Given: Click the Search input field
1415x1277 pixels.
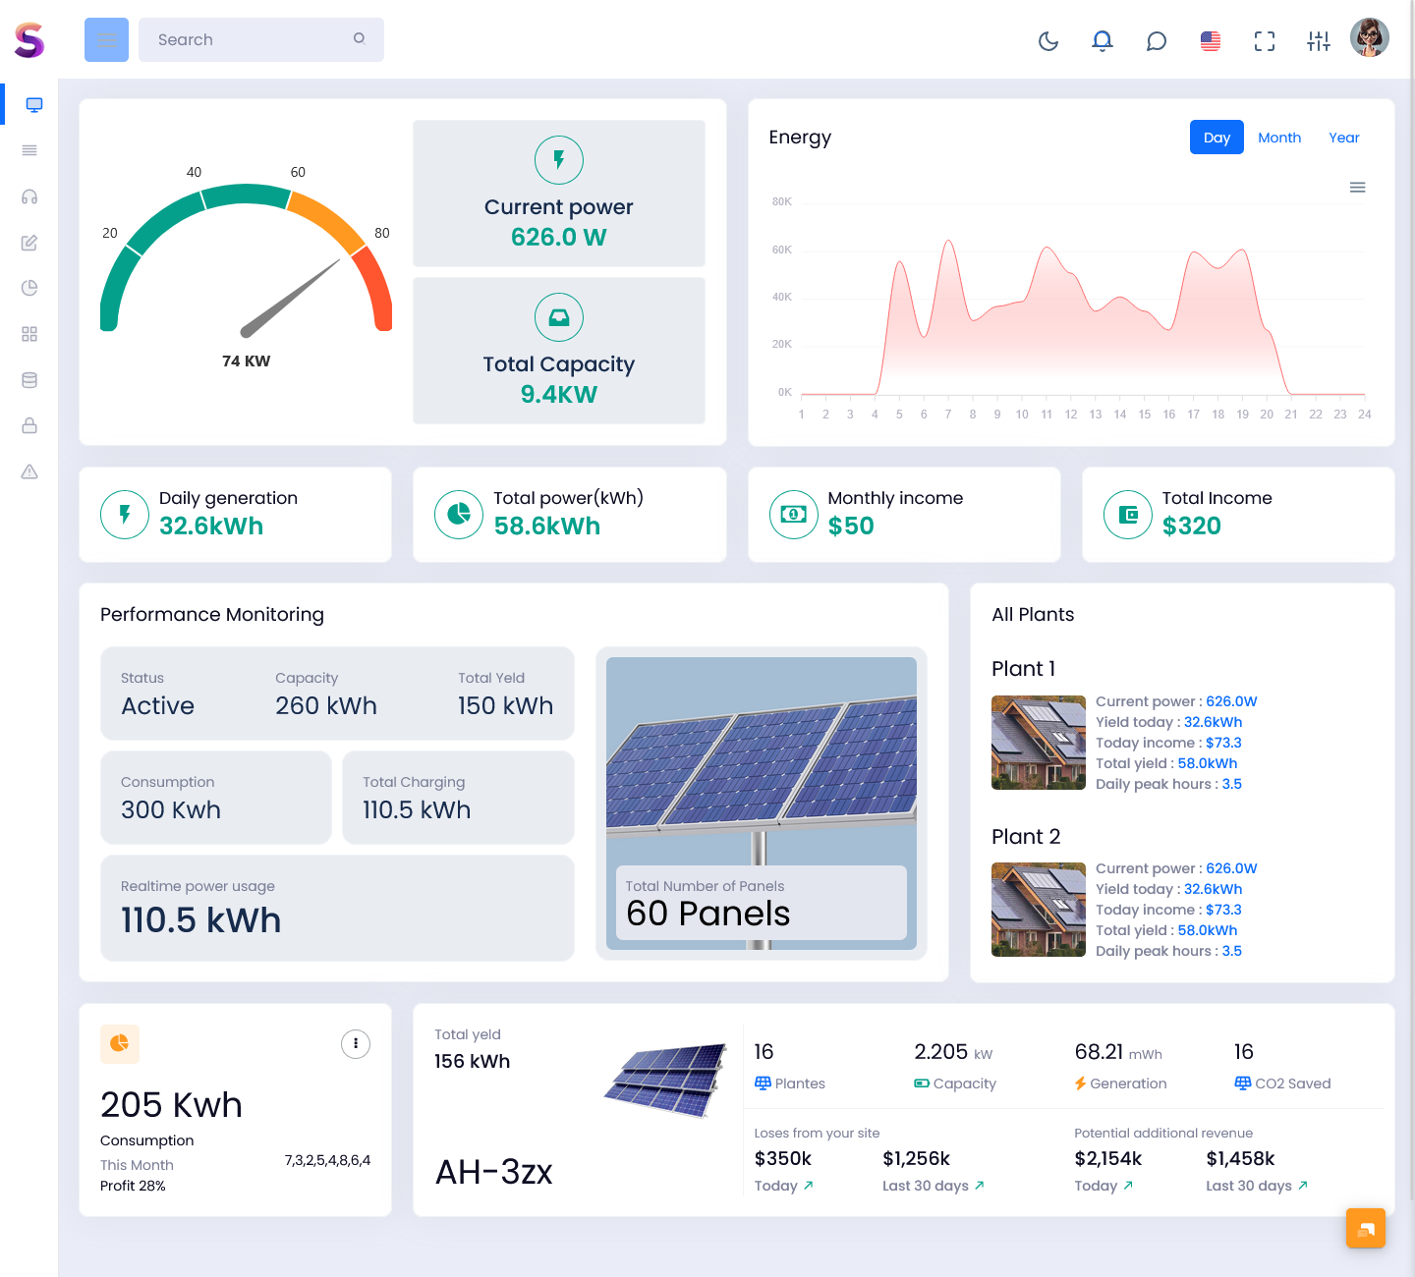Looking at the screenshot, I should tap(251, 39).
